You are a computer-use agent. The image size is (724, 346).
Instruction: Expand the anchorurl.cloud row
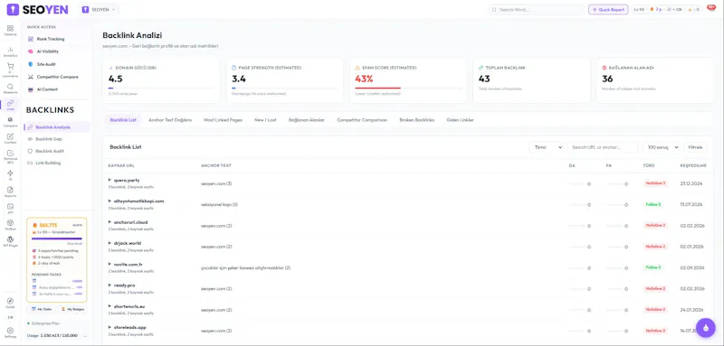click(x=110, y=222)
